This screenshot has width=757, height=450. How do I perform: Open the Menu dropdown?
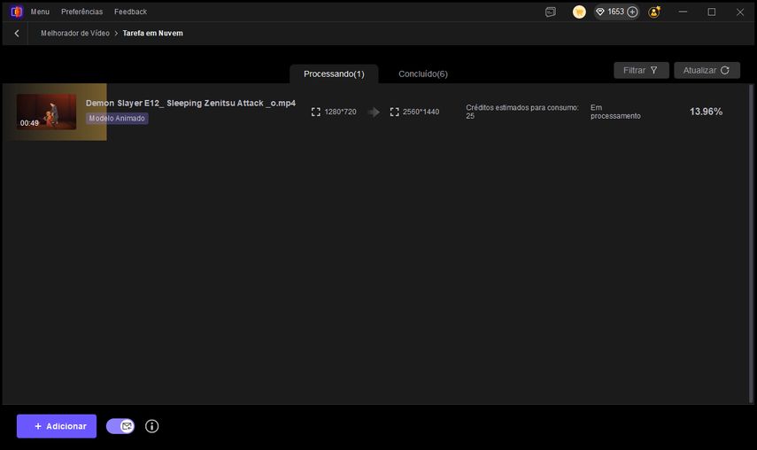tap(40, 12)
